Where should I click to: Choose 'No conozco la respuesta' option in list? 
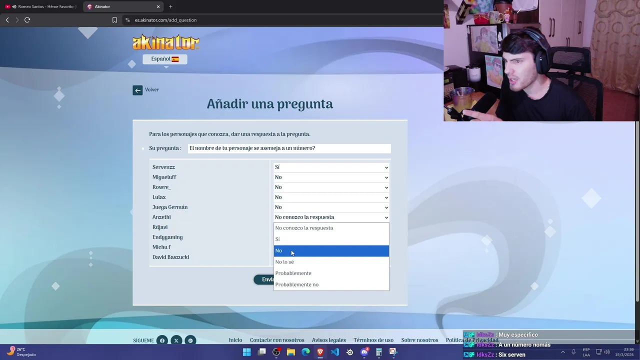pyautogui.click(x=331, y=228)
